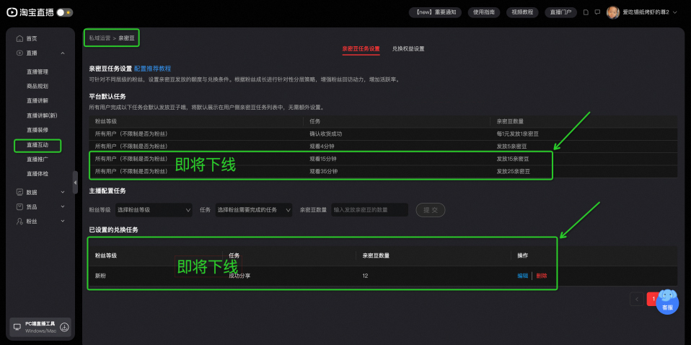Go to previous page with left arrow
Viewport: 691px width, 345px height.
[x=637, y=299]
